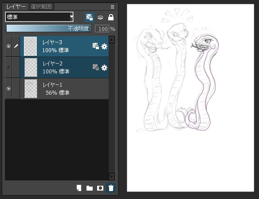259x199 pixels.
Task: Click レイヤー2 protect alpha icon
Action: pyautogui.click(x=96, y=67)
